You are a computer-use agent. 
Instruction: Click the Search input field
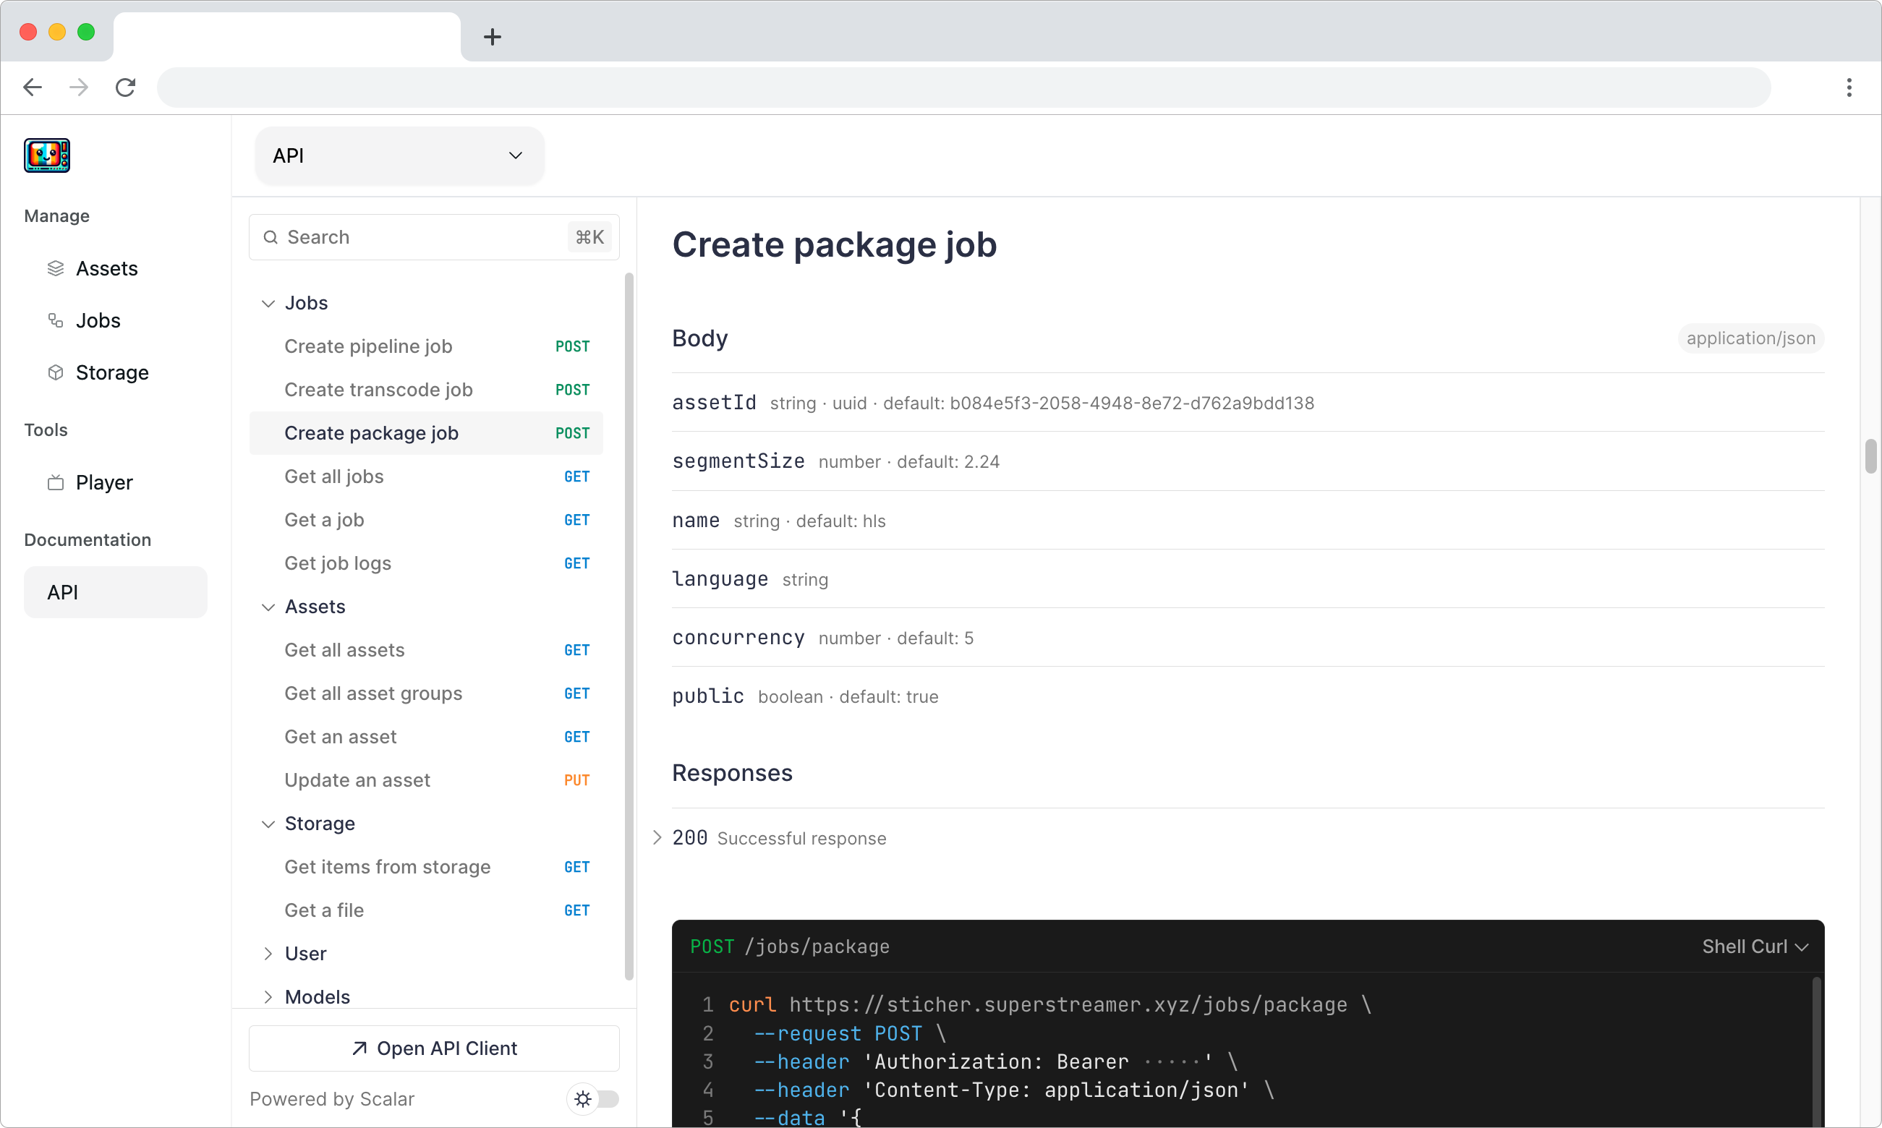click(x=434, y=236)
